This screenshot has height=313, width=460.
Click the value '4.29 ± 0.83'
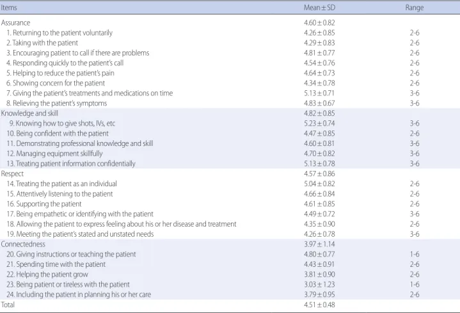pyautogui.click(x=319, y=43)
